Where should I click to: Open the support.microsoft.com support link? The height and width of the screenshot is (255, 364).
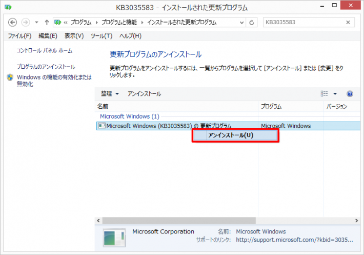pos(294,240)
